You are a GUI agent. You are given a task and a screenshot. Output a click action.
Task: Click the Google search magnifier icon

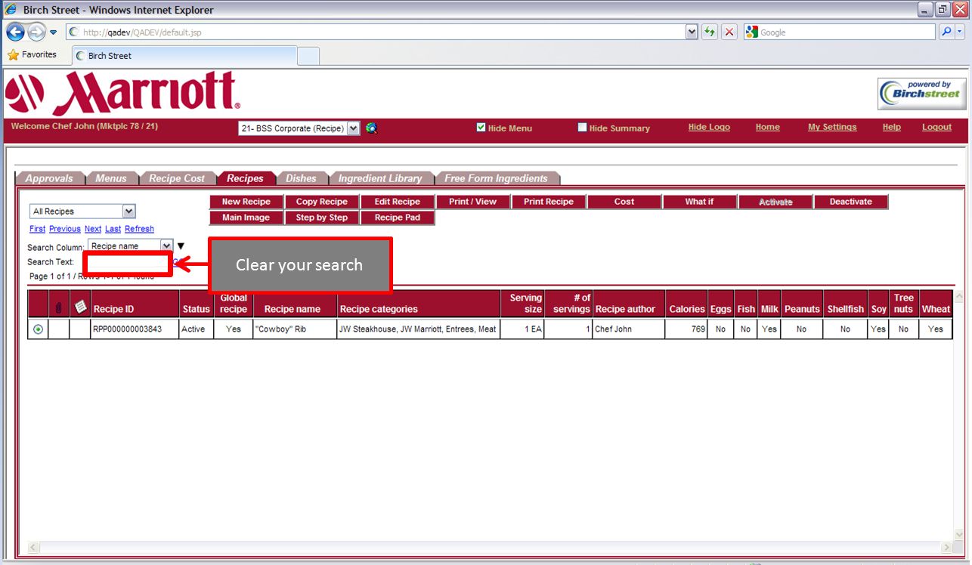point(946,32)
